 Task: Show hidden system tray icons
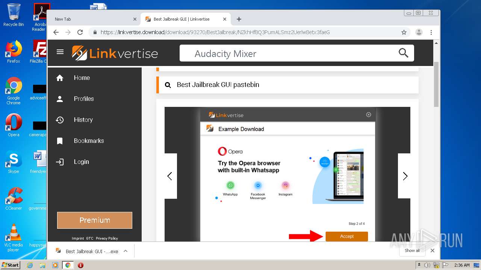pos(419,265)
